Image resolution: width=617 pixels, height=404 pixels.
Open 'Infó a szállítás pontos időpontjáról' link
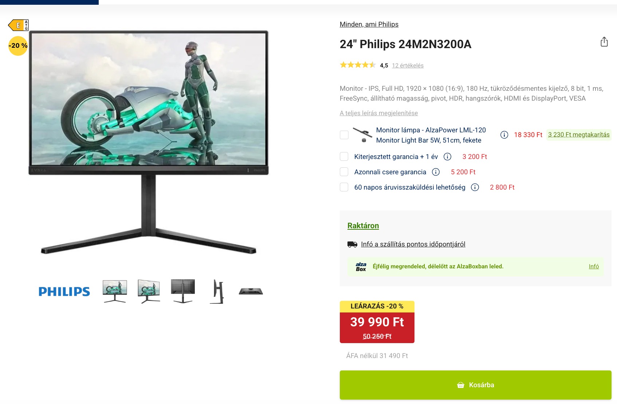pyautogui.click(x=413, y=244)
